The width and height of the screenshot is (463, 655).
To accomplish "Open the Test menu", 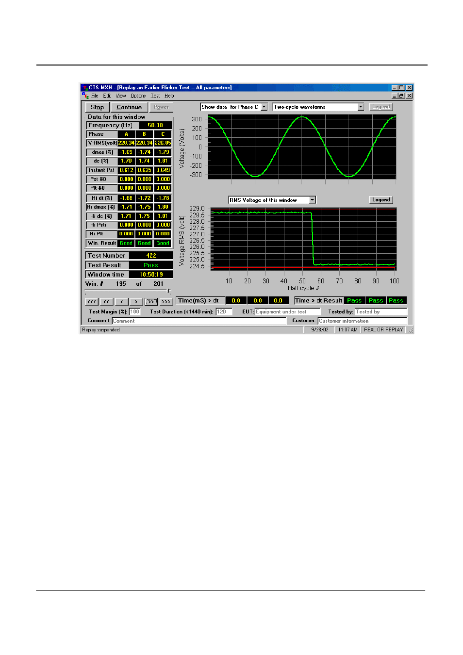I will 155,96.
